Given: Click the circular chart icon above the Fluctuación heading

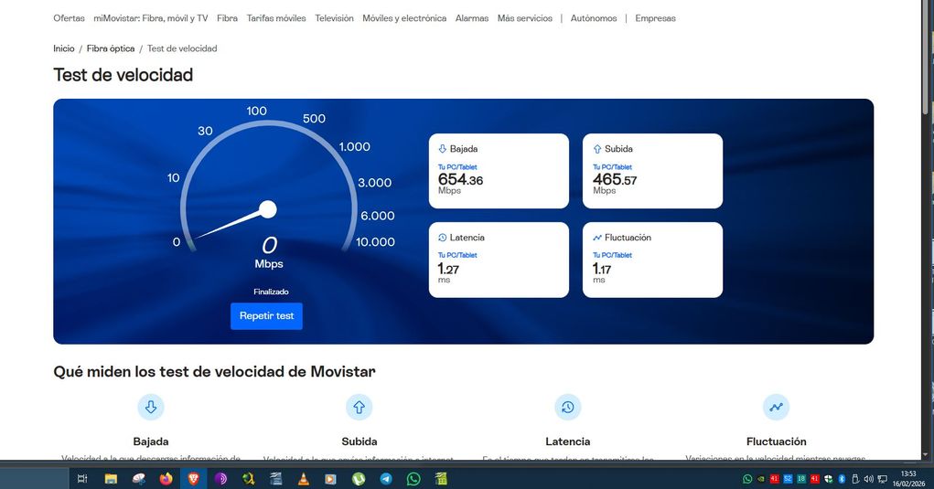Looking at the screenshot, I should [776, 407].
